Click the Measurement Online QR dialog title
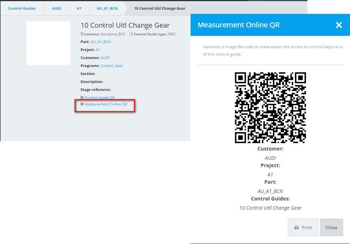The width and height of the screenshot is (350, 244). pos(238,25)
